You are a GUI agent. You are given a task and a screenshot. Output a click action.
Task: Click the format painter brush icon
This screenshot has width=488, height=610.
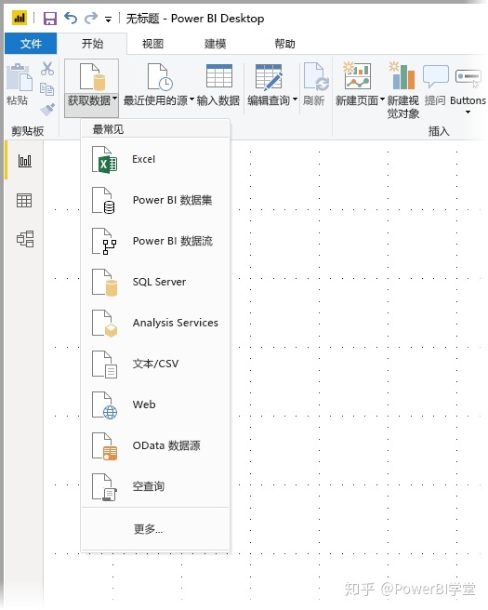pyautogui.click(x=47, y=110)
